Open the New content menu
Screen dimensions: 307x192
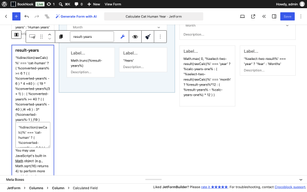[94, 4]
